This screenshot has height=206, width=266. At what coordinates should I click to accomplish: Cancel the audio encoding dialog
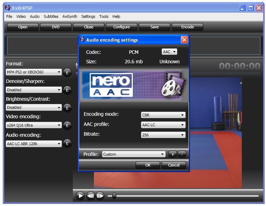coord(174,165)
